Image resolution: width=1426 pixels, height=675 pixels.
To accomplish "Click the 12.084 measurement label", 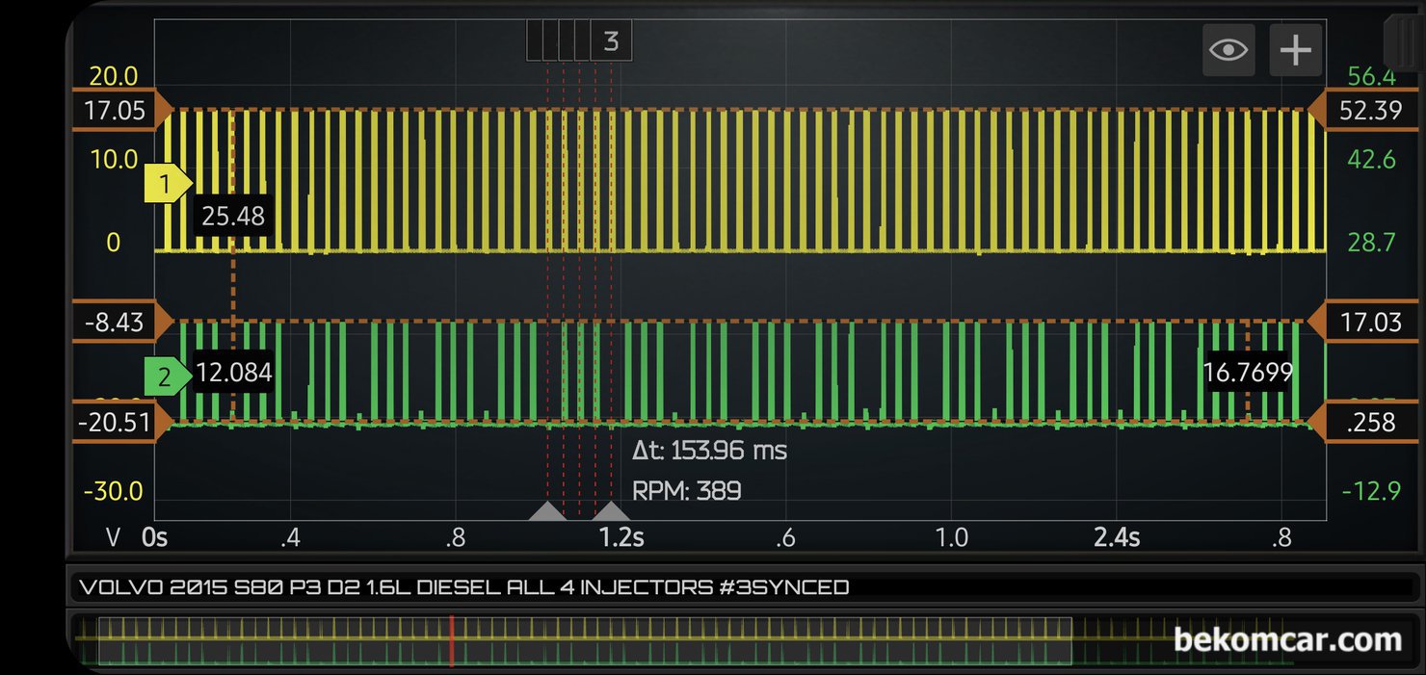I will (233, 372).
